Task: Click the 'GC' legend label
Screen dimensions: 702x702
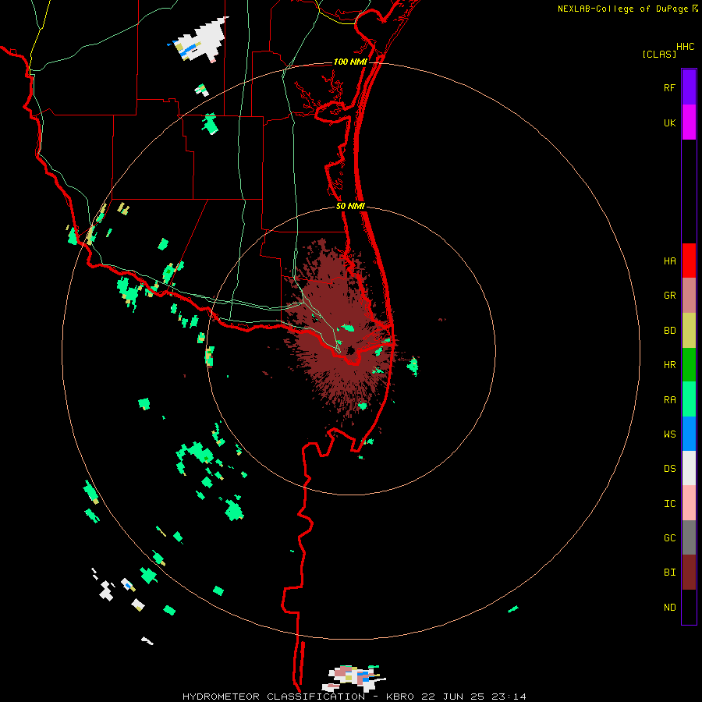Action: point(669,538)
